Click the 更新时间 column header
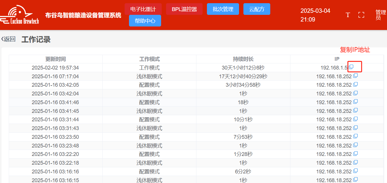Image resolution: width=387 pixels, height=183 pixels. 55,59
